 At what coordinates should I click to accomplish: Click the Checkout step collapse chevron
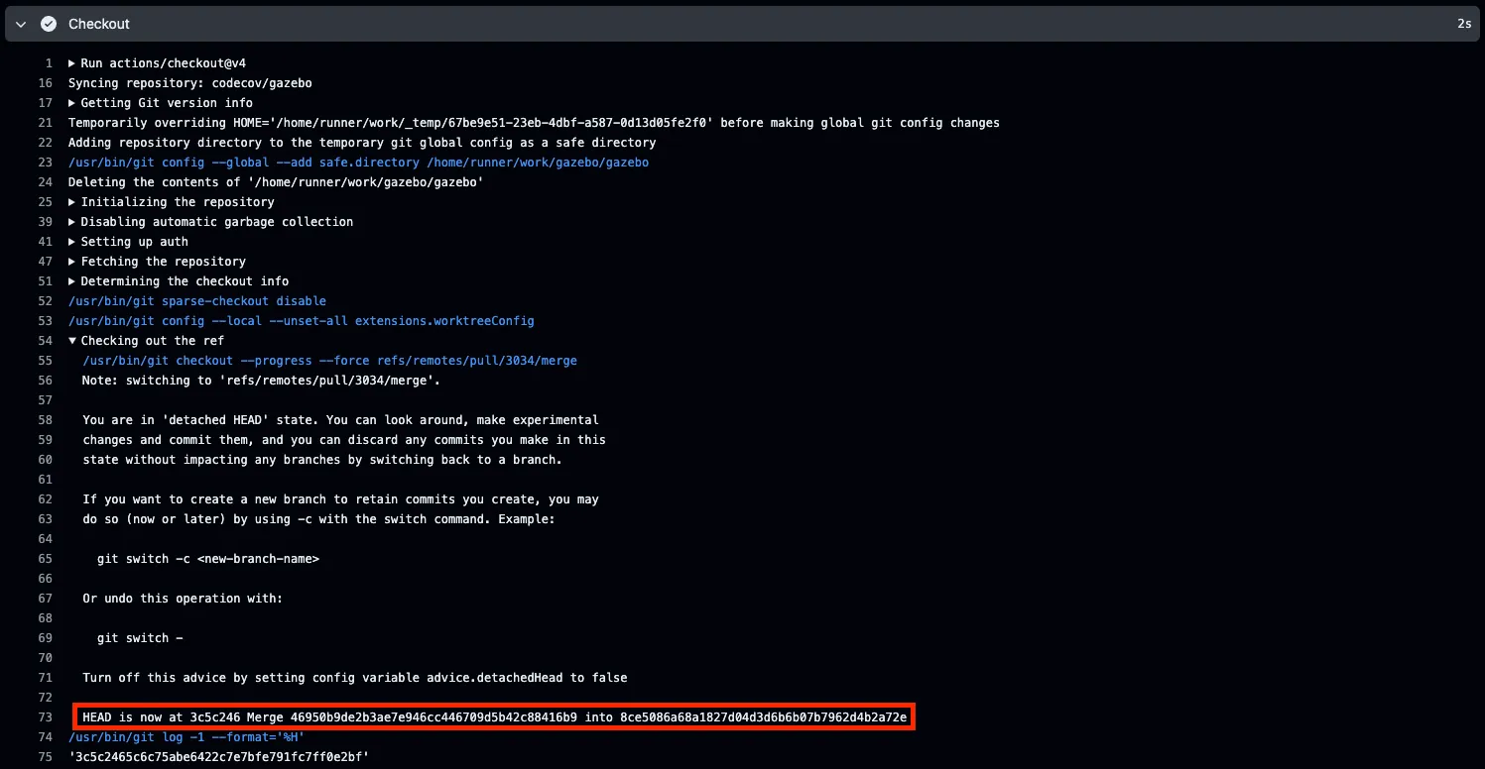[x=20, y=23]
